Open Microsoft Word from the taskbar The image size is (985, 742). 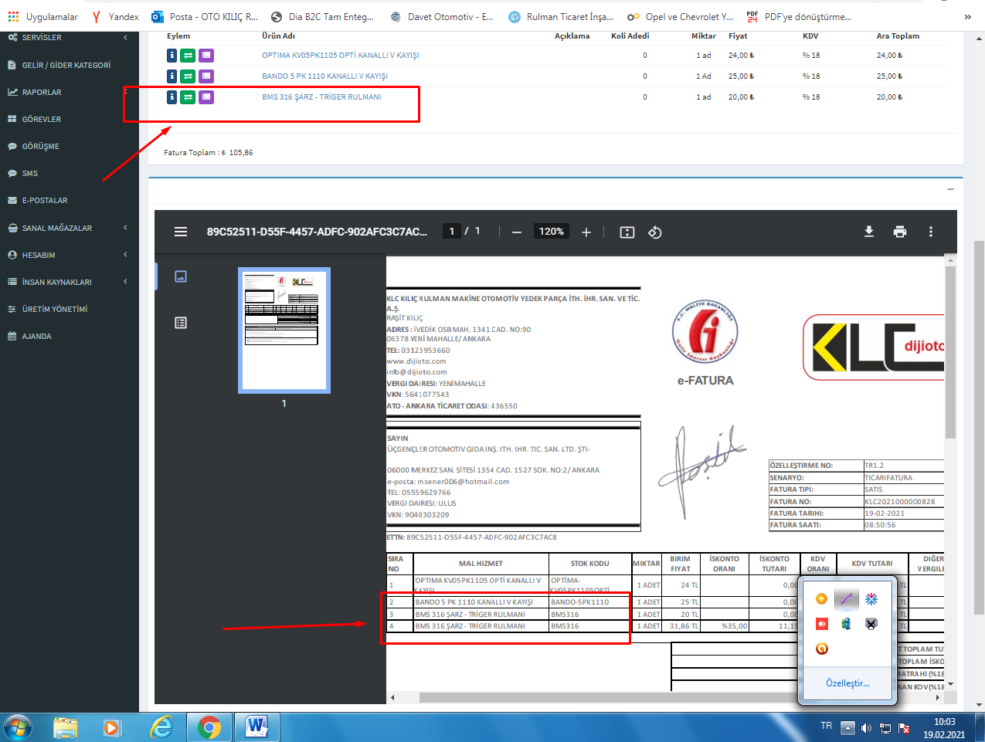tap(256, 727)
